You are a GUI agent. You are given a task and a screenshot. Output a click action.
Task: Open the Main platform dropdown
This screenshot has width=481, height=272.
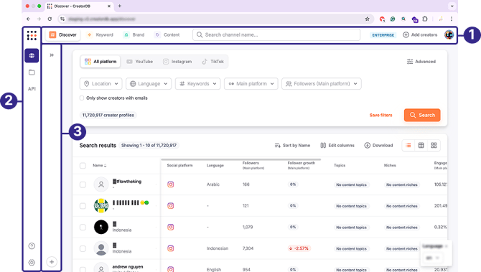(x=251, y=84)
